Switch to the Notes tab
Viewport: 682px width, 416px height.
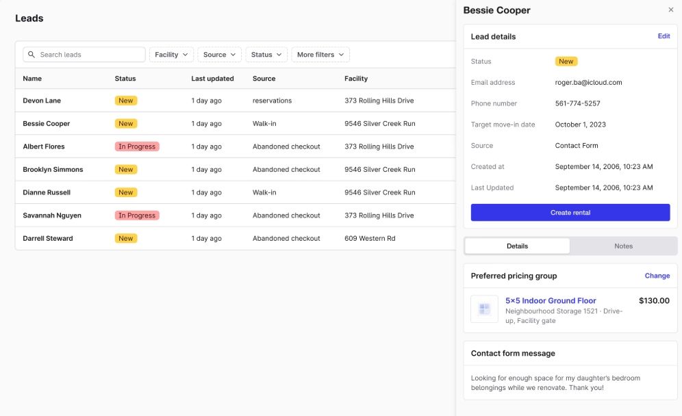point(623,246)
